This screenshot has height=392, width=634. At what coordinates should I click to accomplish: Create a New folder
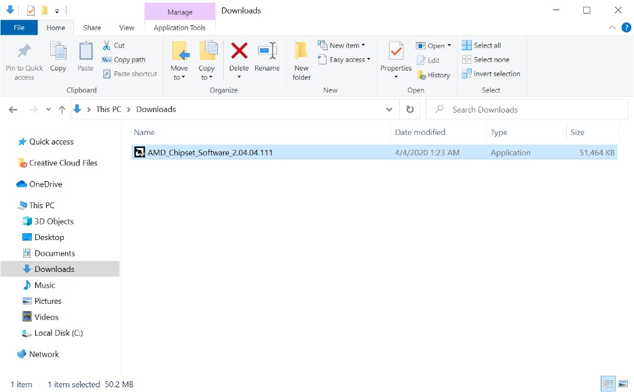[301, 60]
